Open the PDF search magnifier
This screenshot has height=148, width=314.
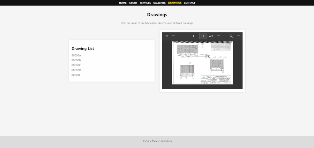(231, 36)
